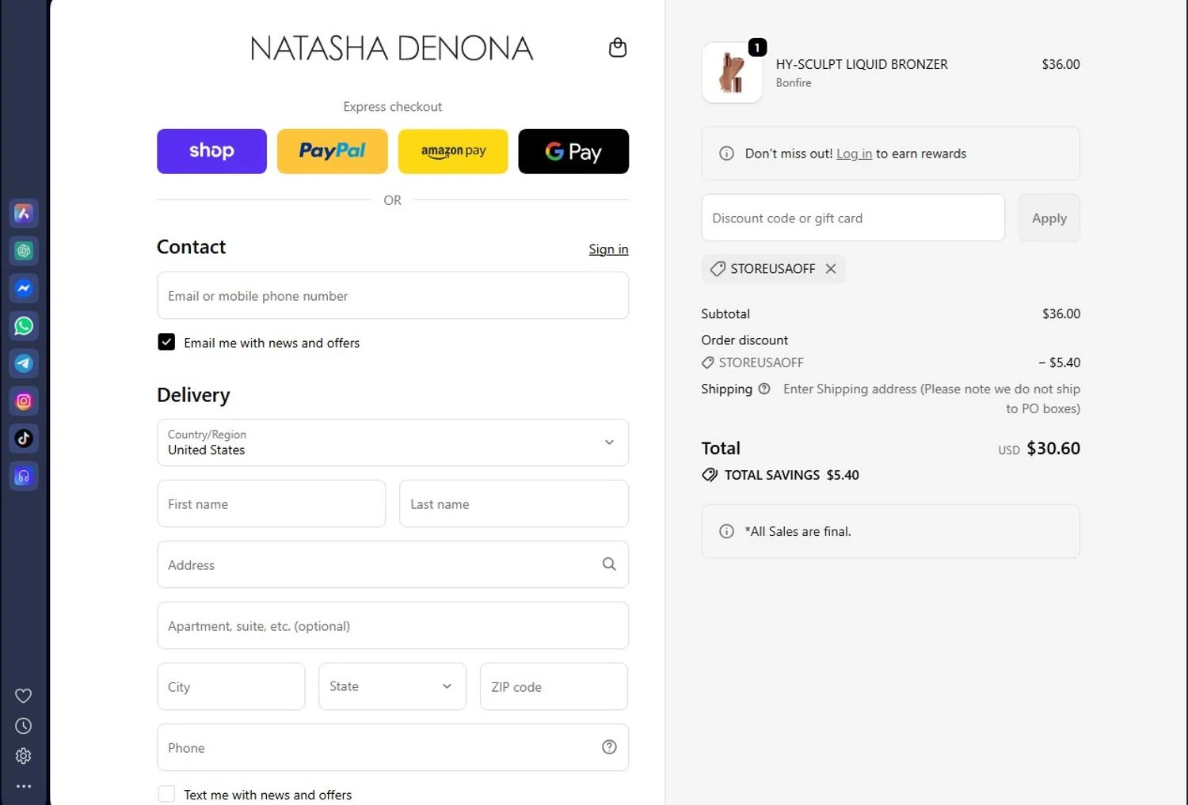Click the shipping info question mark icon
The width and height of the screenshot is (1188, 805).
(764, 389)
